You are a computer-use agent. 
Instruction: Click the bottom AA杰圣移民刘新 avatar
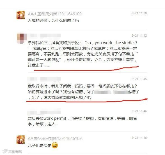point(21,140)
